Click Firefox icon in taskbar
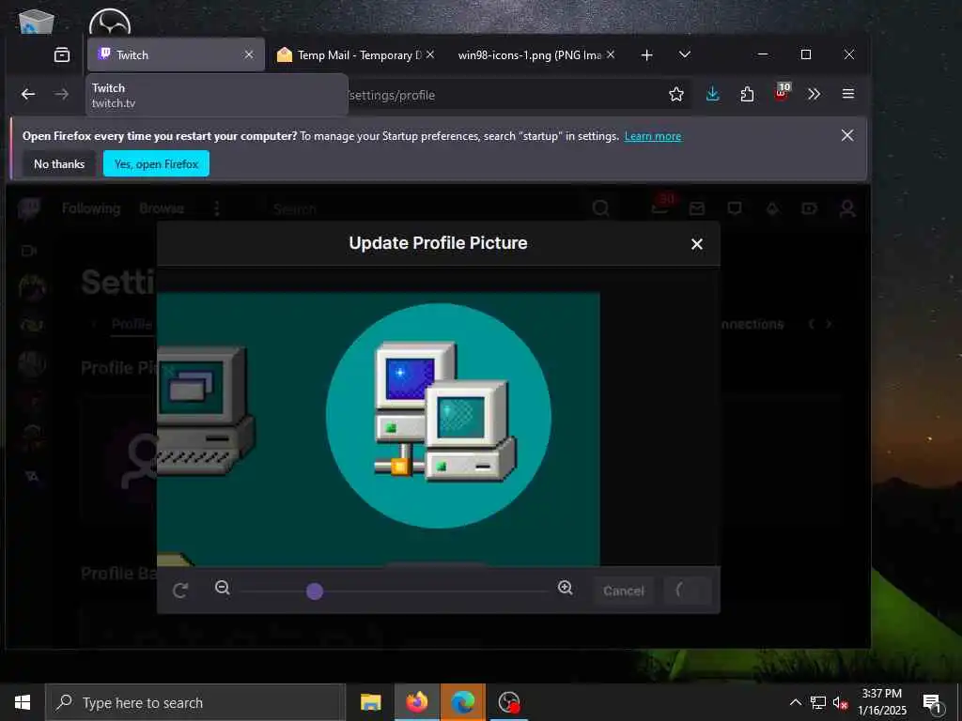 click(416, 702)
